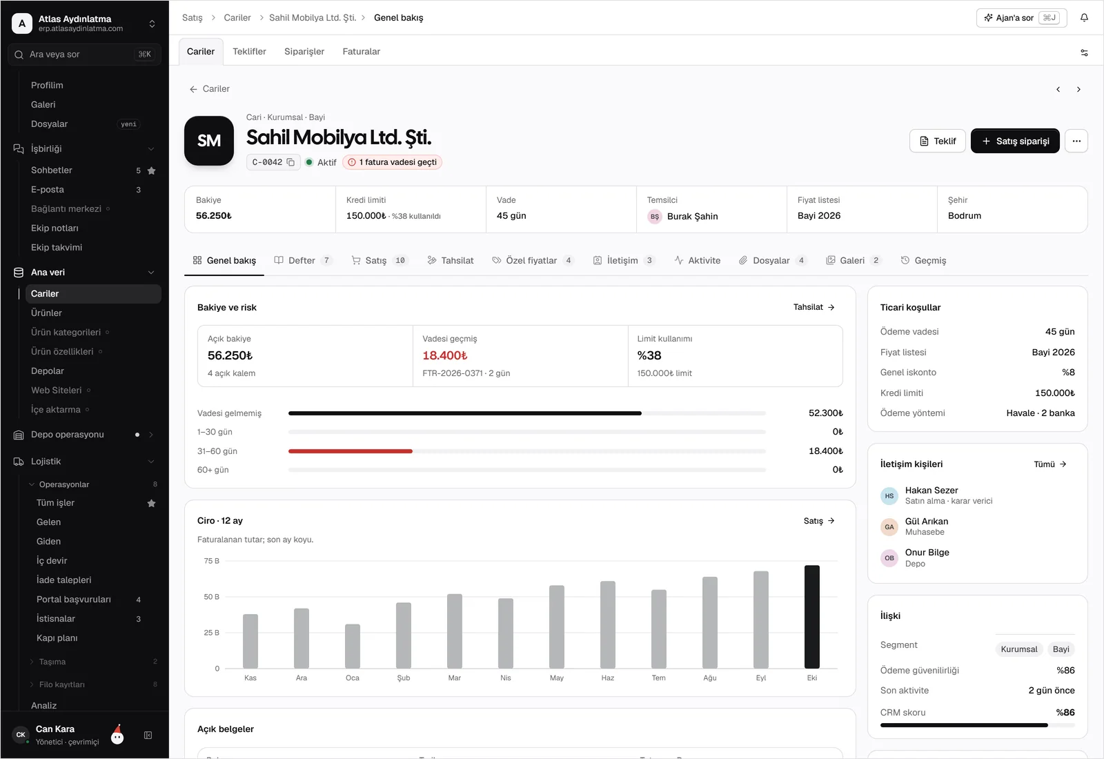Open the Özel fiyatlar sub-tab
This screenshot has height=759, width=1104.
pyautogui.click(x=533, y=261)
